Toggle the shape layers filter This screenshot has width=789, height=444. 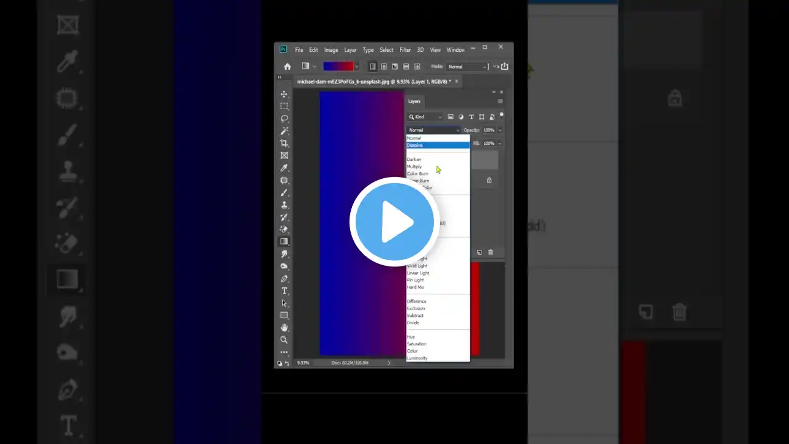pyautogui.click(x=481, y=117)
